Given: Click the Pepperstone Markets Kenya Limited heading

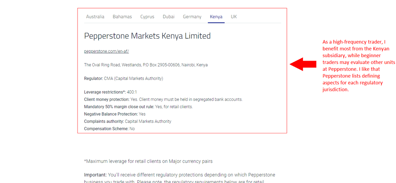Looking at the screenshot, I should pos(147,36).
